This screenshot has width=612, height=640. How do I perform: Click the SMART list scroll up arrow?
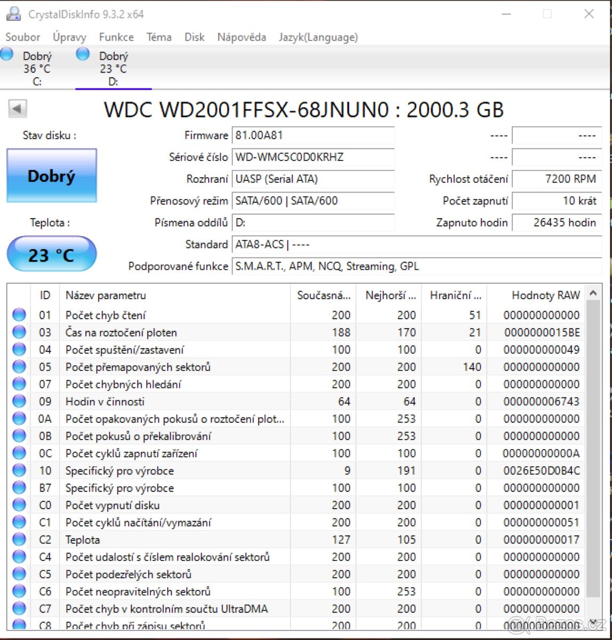click(x=593, y=293)
